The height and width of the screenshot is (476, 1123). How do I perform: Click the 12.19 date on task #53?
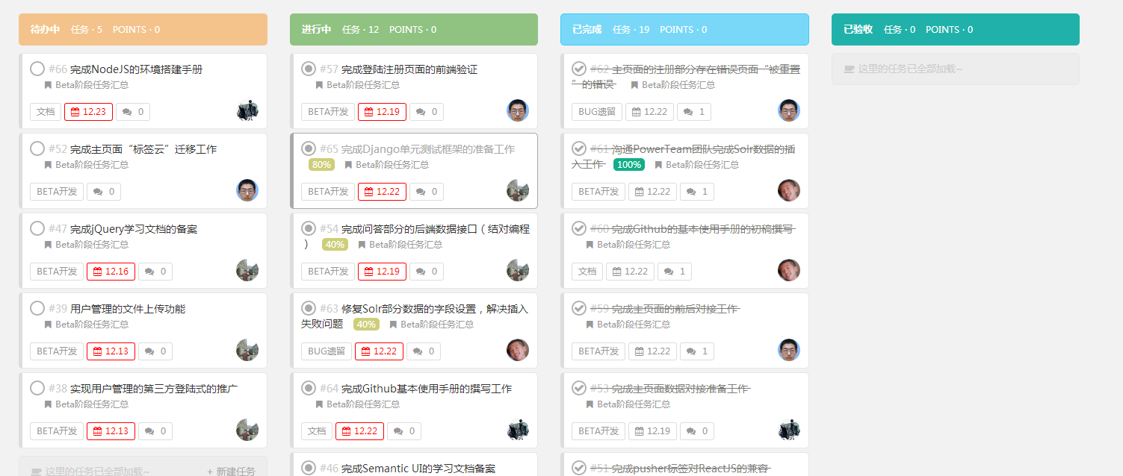pyautogui.click(x=653, y=431)
